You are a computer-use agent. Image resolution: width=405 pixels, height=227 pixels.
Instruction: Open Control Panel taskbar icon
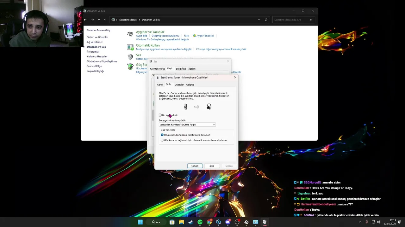[x=256, y=222]
